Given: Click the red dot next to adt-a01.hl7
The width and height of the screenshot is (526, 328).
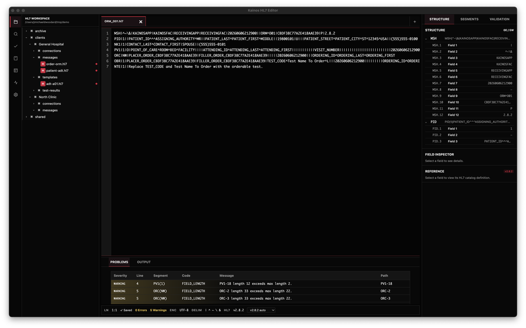Looking at the screenshot, I should pyautogui.click(x=96, y=83).
